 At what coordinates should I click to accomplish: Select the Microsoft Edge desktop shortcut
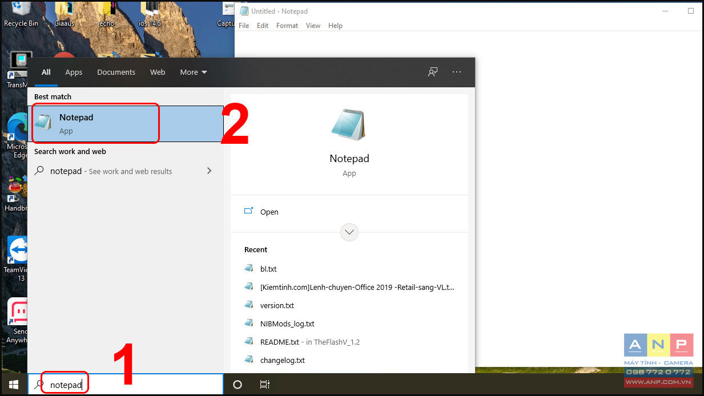click(x=17, y=135)
